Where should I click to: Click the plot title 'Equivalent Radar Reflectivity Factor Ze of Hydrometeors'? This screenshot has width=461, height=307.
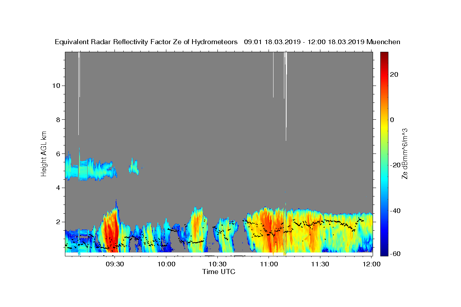[x=146, y=42]
